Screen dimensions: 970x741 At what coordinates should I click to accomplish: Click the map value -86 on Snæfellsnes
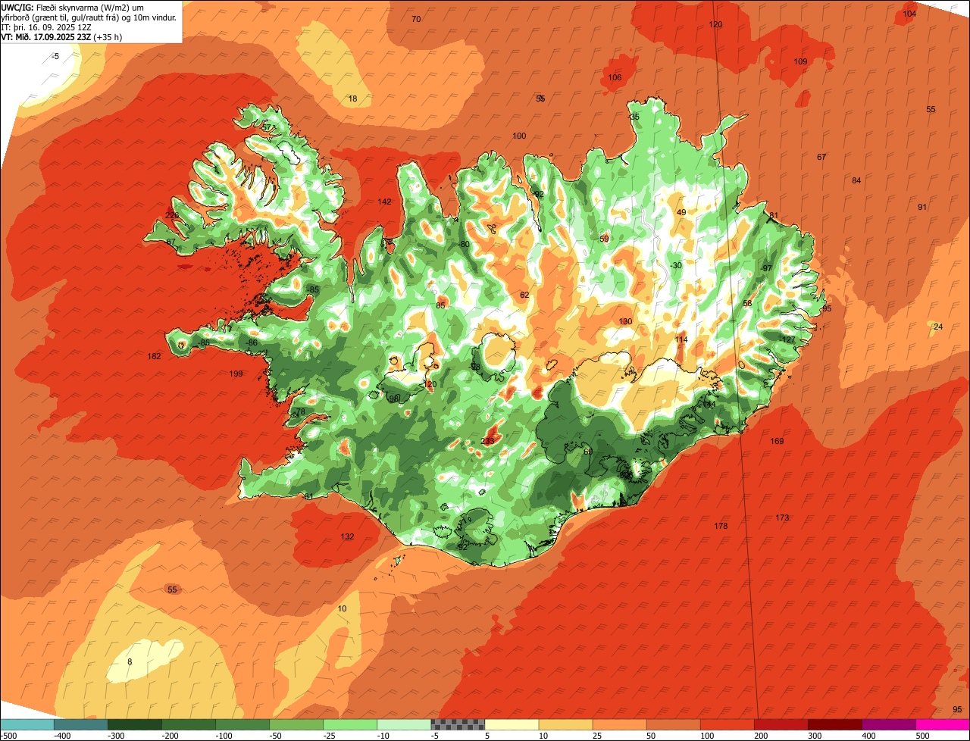point(252,343)
